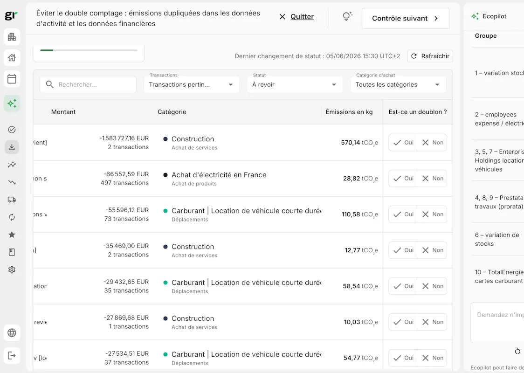This screenshot has width=524, height=373.
Task: Click the magnifier icon in search box
Action: pos(49,84)
